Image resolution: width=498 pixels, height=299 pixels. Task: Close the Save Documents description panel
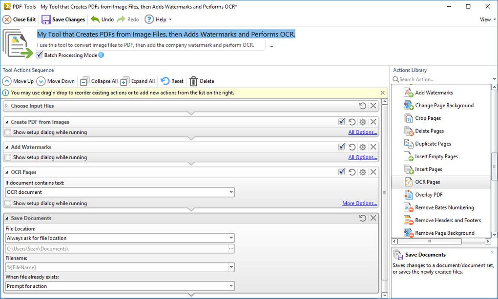[x=492, y=252]
